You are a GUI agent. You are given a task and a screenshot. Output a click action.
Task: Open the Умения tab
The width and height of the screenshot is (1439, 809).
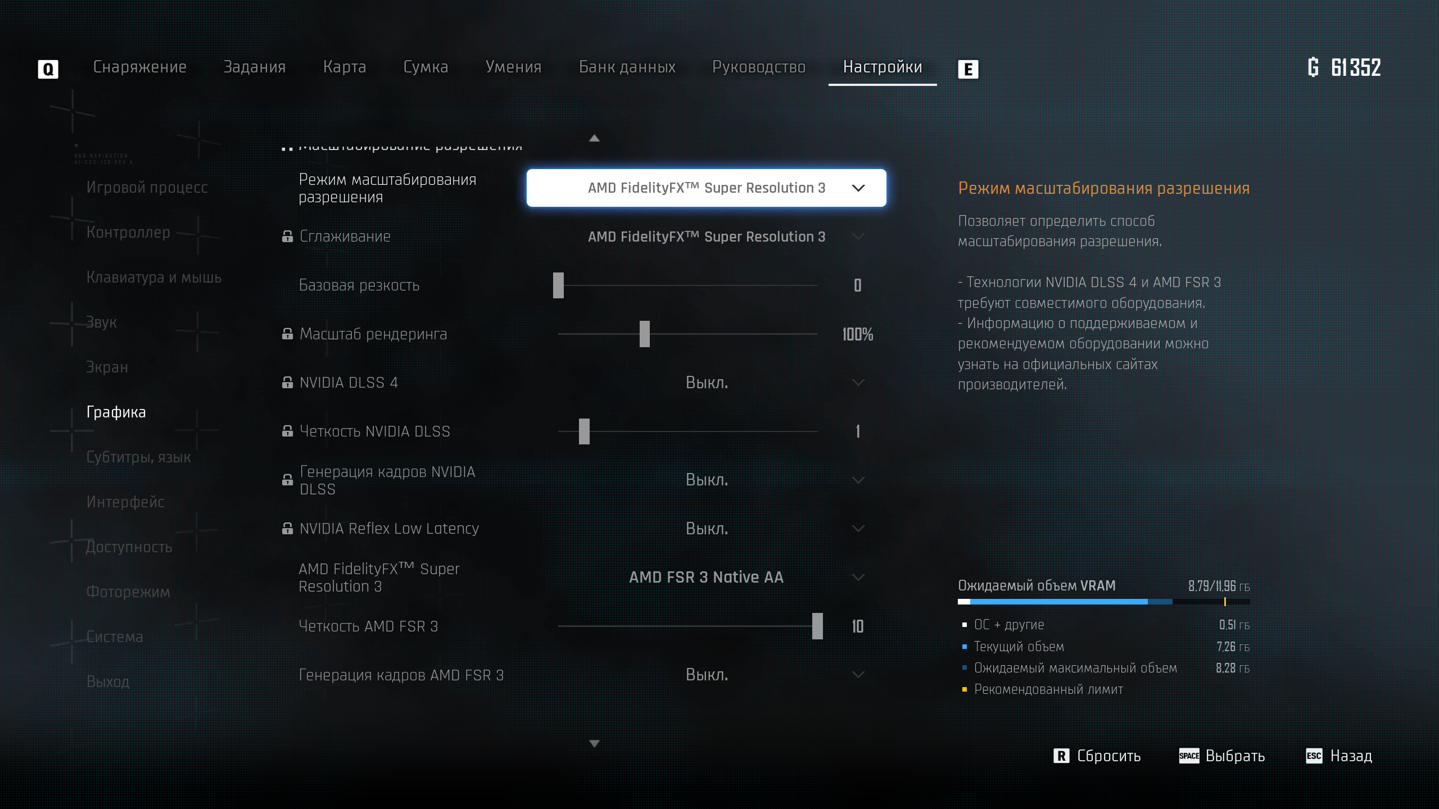point(513,67)
